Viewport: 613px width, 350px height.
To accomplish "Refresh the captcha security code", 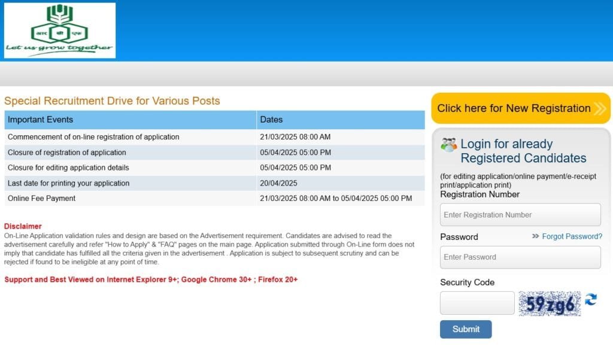I will (x=591, y=300).
